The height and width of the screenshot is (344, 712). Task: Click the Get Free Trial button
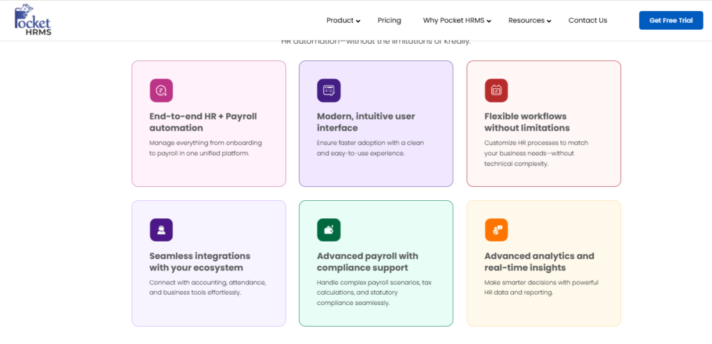(671, 20)
